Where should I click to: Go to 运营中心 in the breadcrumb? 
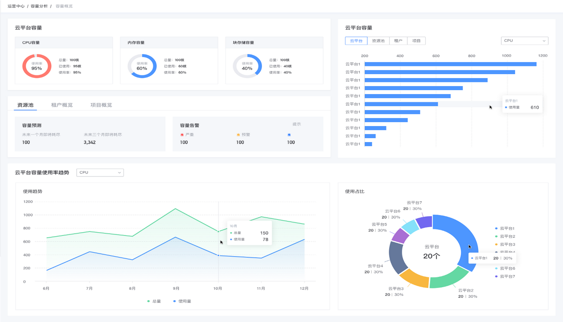(16, 6)
